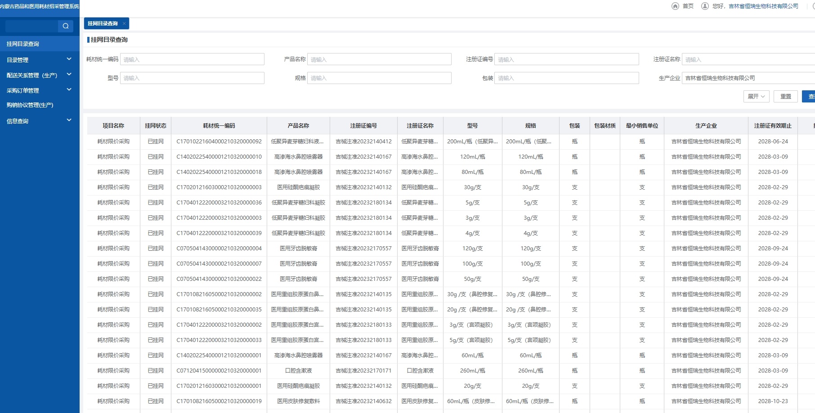Focus the 型号 input field
Screen dimensions: 815x413
click(192, 78)
